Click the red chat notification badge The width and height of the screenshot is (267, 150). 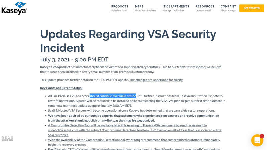click(x=262, y=136)
